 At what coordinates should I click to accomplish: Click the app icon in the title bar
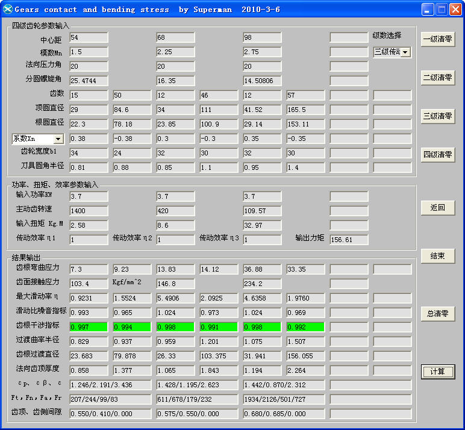click(7, 9)
